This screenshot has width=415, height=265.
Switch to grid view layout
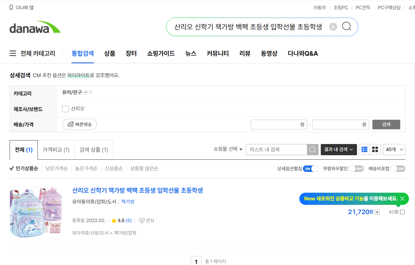[x=375, y=149]
